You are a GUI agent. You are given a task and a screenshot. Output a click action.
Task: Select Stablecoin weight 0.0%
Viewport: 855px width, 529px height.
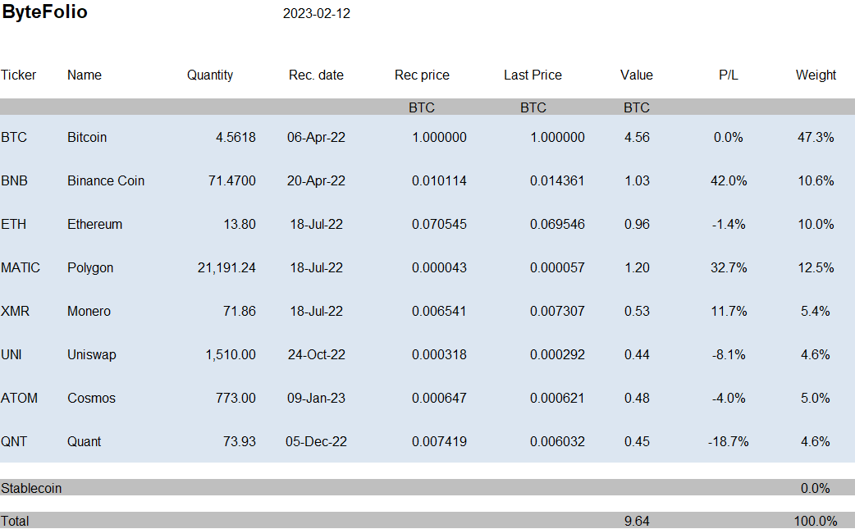[x=816, y=488]
